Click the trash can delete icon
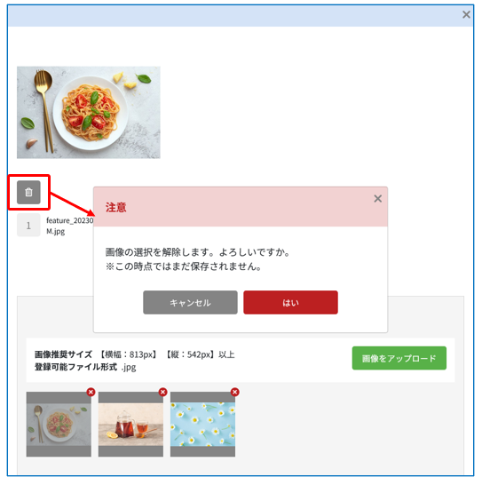 (28, 193)
